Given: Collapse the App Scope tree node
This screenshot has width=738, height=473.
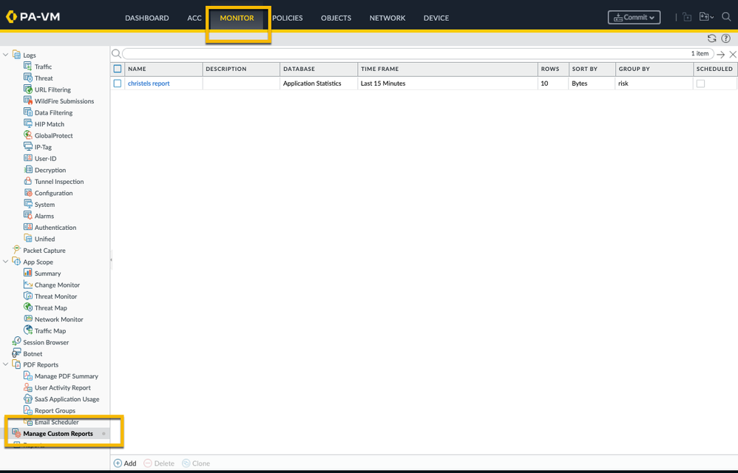Looking at the screenshot, I should pyautogui.click(x=6, y=262).
